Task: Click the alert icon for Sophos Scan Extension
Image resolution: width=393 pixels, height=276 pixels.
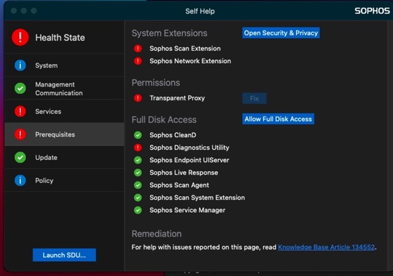Action: coord(138,48)
